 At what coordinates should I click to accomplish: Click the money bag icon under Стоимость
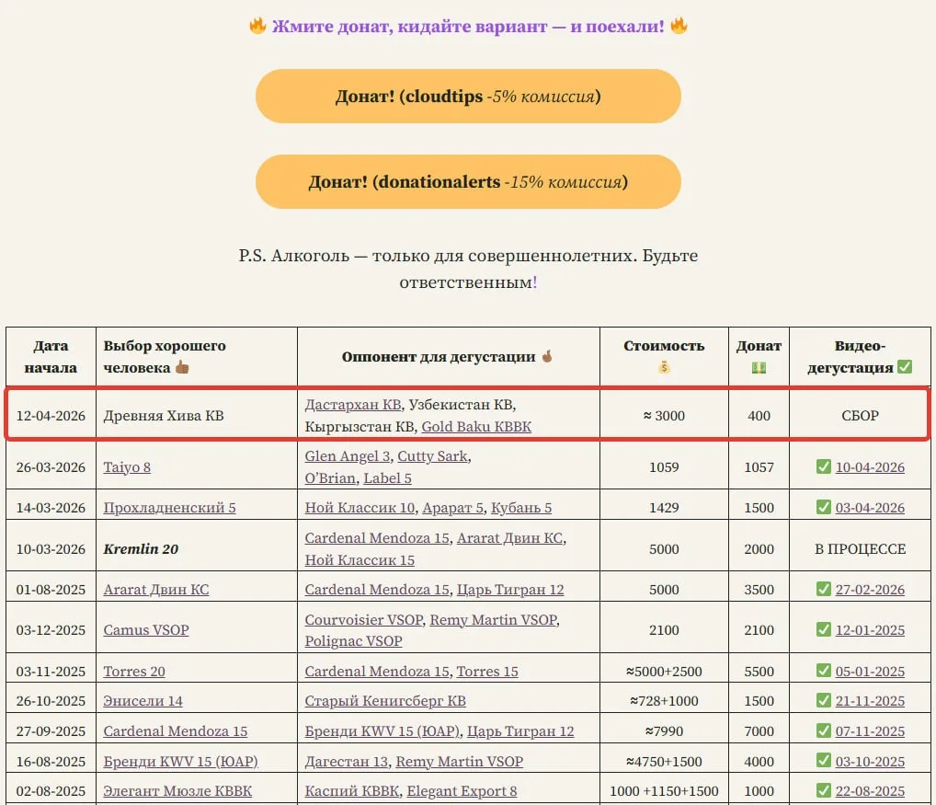click(x=664, y=367)
